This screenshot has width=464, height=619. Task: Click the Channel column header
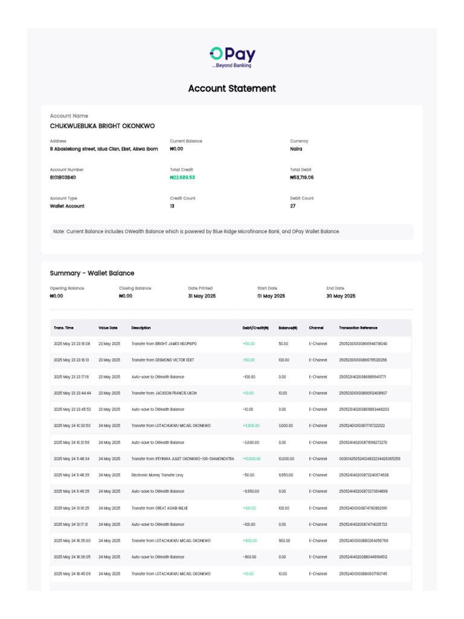coord(316,328)
